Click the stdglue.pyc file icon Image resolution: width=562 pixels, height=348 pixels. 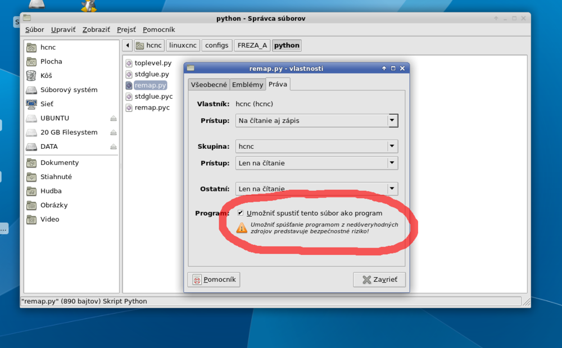129,97
